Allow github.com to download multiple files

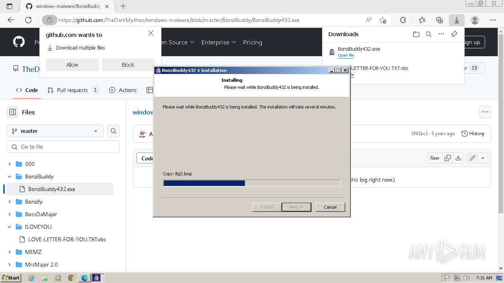click(x=72, y=65)
